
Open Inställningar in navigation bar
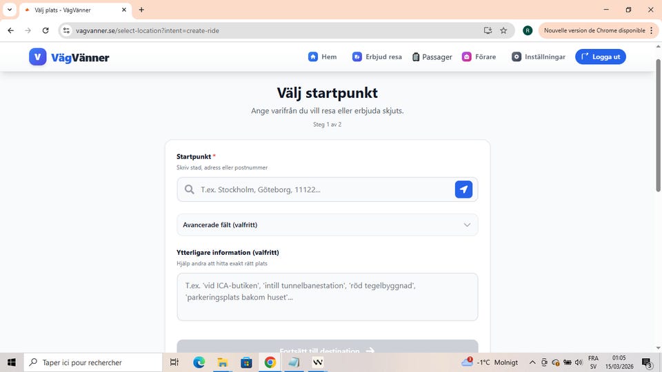click(x=538, y=57)
